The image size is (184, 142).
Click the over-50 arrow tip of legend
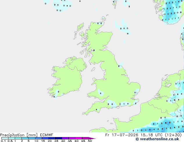pos(92,138)
